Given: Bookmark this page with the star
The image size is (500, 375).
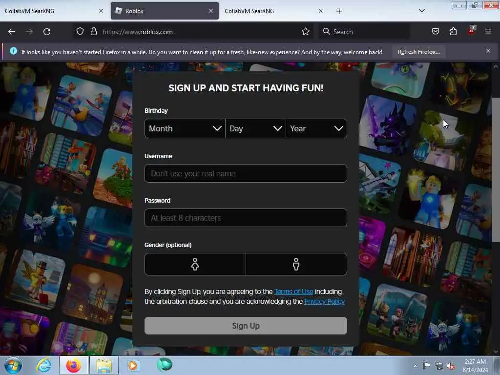Looking at the screenshot, I should click(x=306, y=32).
